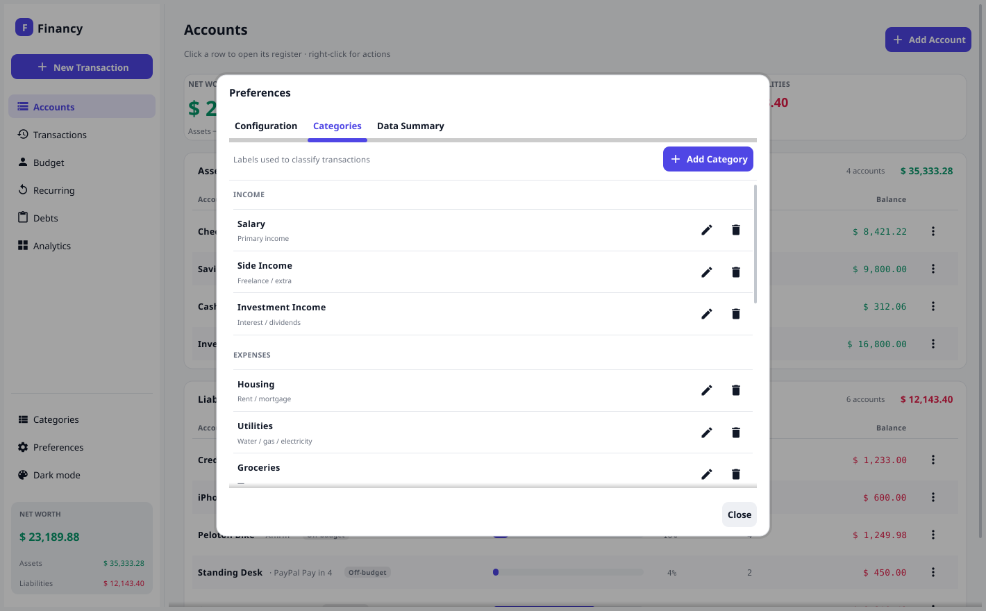The image size is (986, 611).
Task: Open actions menu for $312.06 account
Action: click(933, 306)
